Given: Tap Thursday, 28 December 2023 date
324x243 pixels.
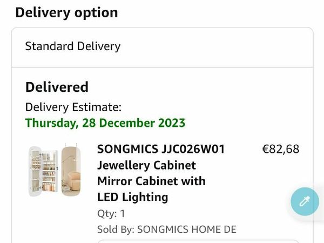Looking at the screenshot, I should point(105,123).
